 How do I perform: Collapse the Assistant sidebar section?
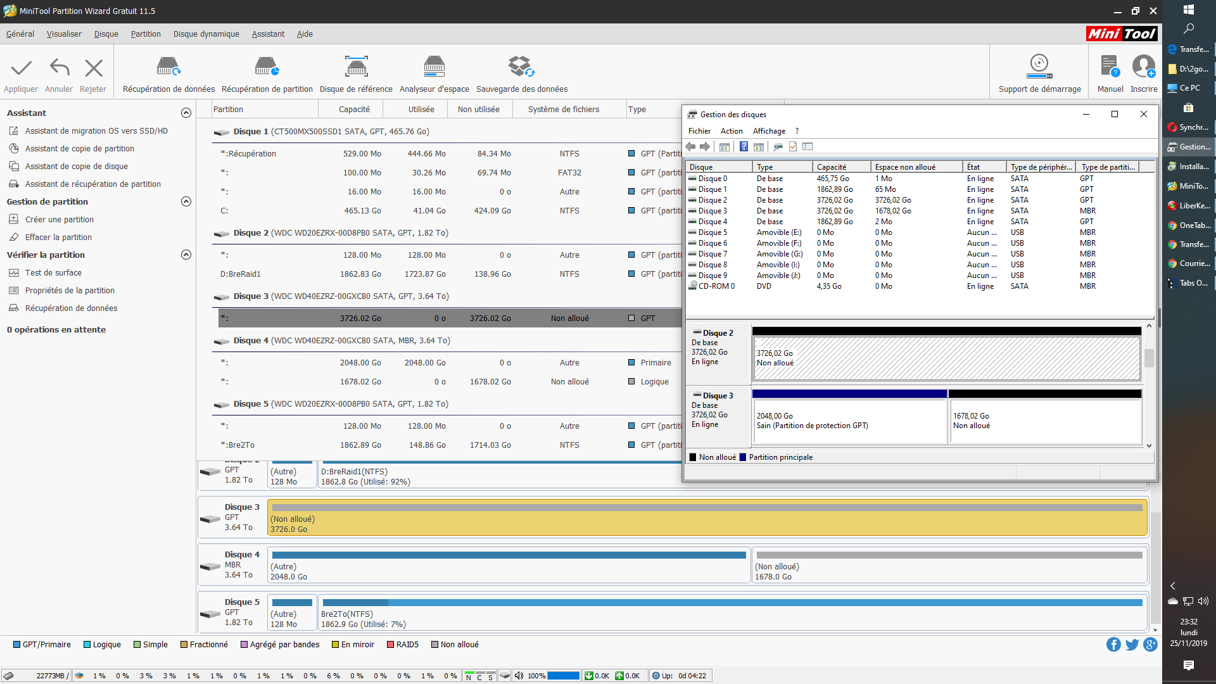[186, 113]
